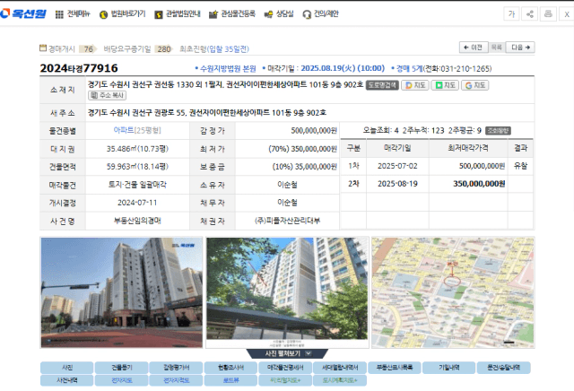Click the 매각기일 2025.08.19 date text
Screen dimensions: 574x391
(x=343, y=68)
